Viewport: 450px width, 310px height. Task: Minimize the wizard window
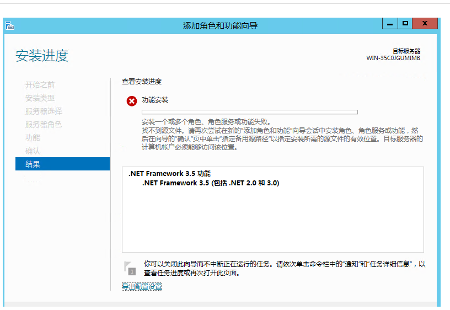coord(390,24)
